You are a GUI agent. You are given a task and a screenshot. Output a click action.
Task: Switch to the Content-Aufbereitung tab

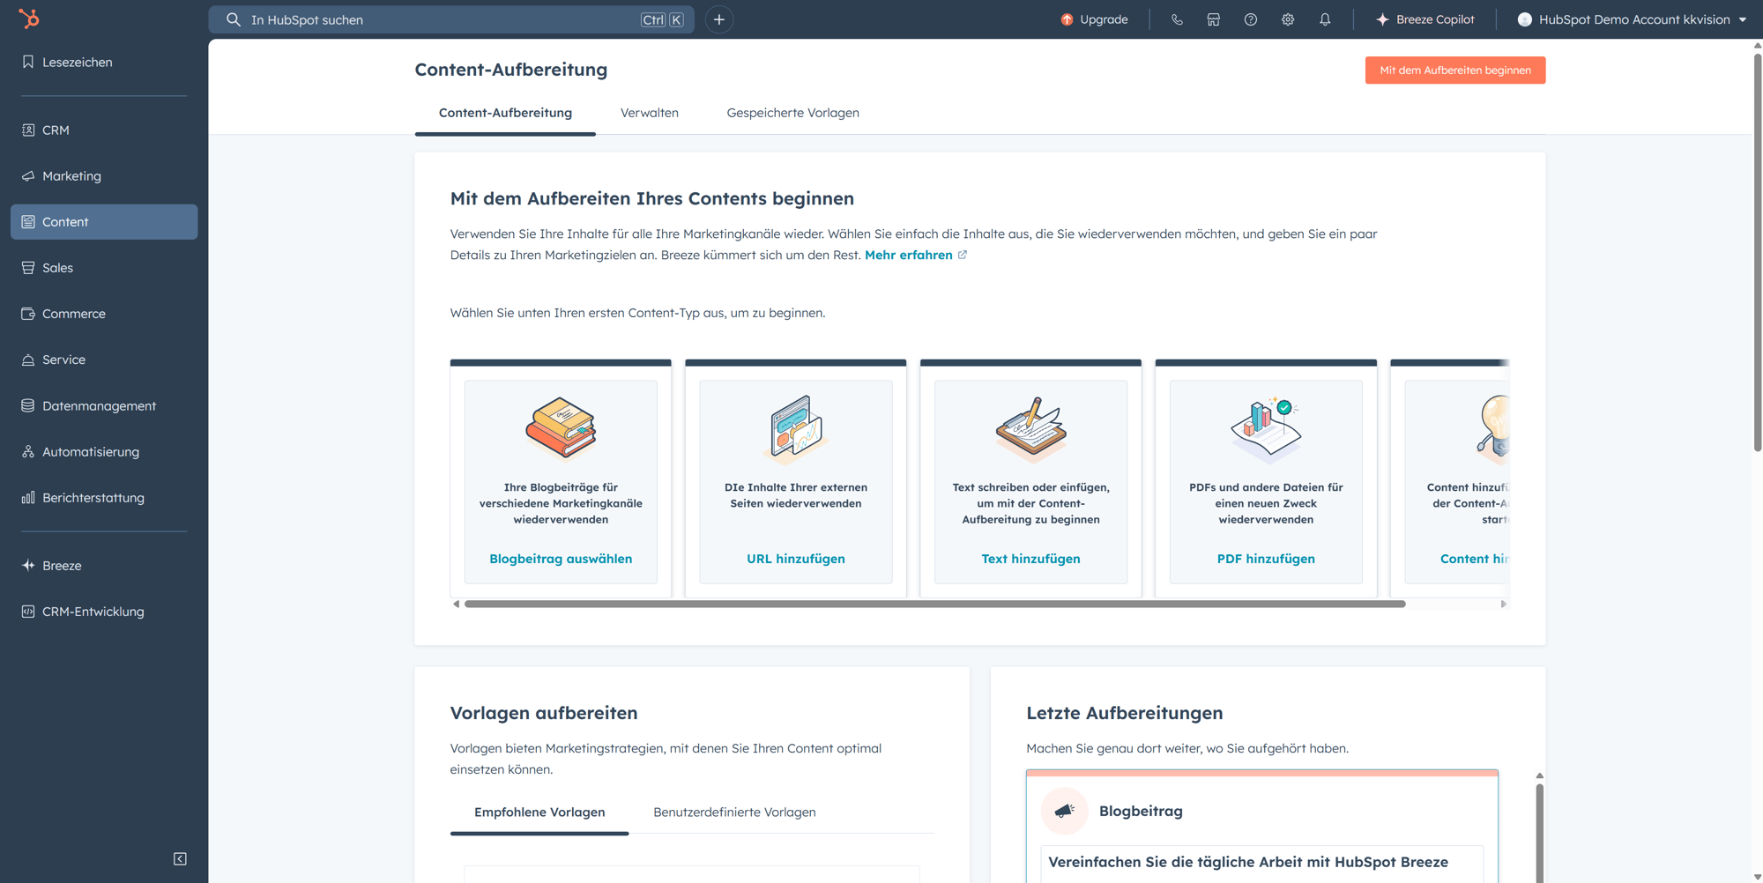tap(505, 113)
